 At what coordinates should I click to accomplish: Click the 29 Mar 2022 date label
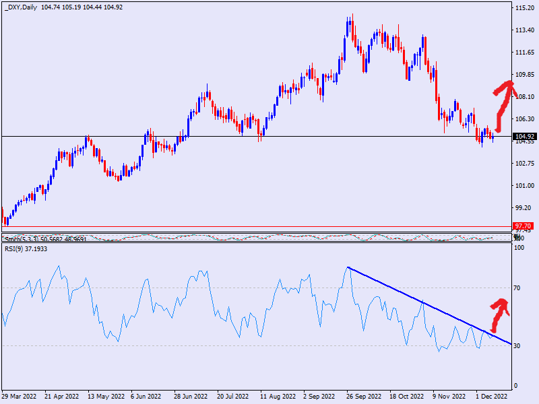click(19, 396)
